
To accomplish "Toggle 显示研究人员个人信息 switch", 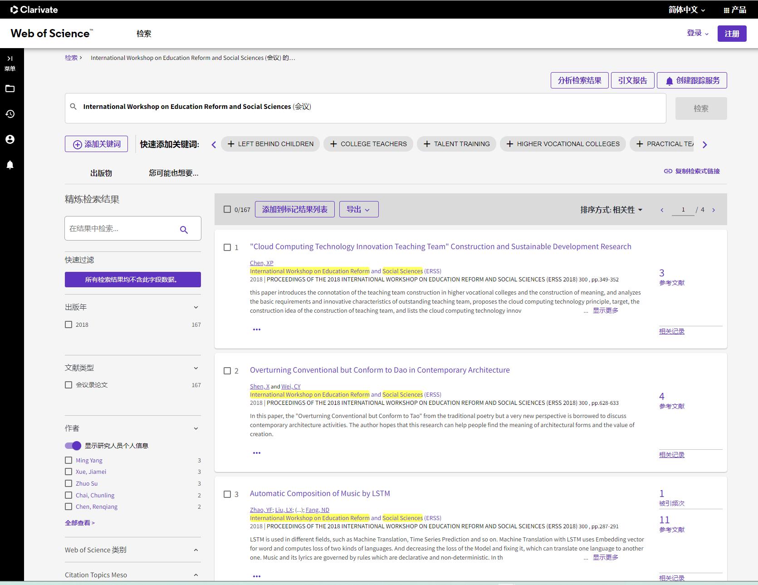I will coord(73,446).
